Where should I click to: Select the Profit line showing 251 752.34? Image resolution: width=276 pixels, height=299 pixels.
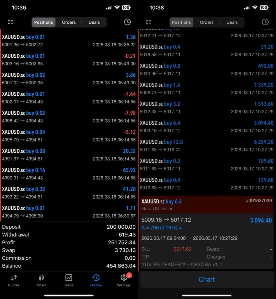click(x=69, y=242)
